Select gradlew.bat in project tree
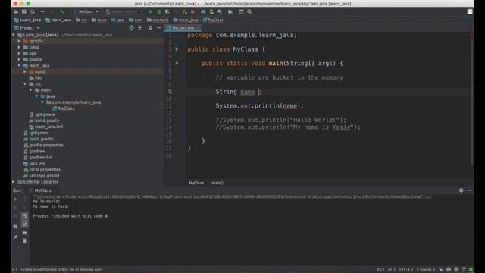Image resolution: width=485 pixels, height=273 pixels. pyautogui.click(x=38, y=157)
